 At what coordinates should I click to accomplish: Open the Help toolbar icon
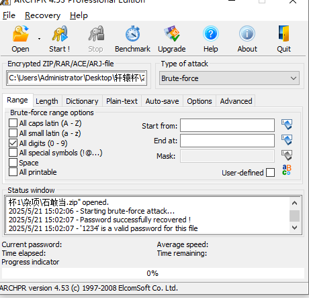pos(210,39)
